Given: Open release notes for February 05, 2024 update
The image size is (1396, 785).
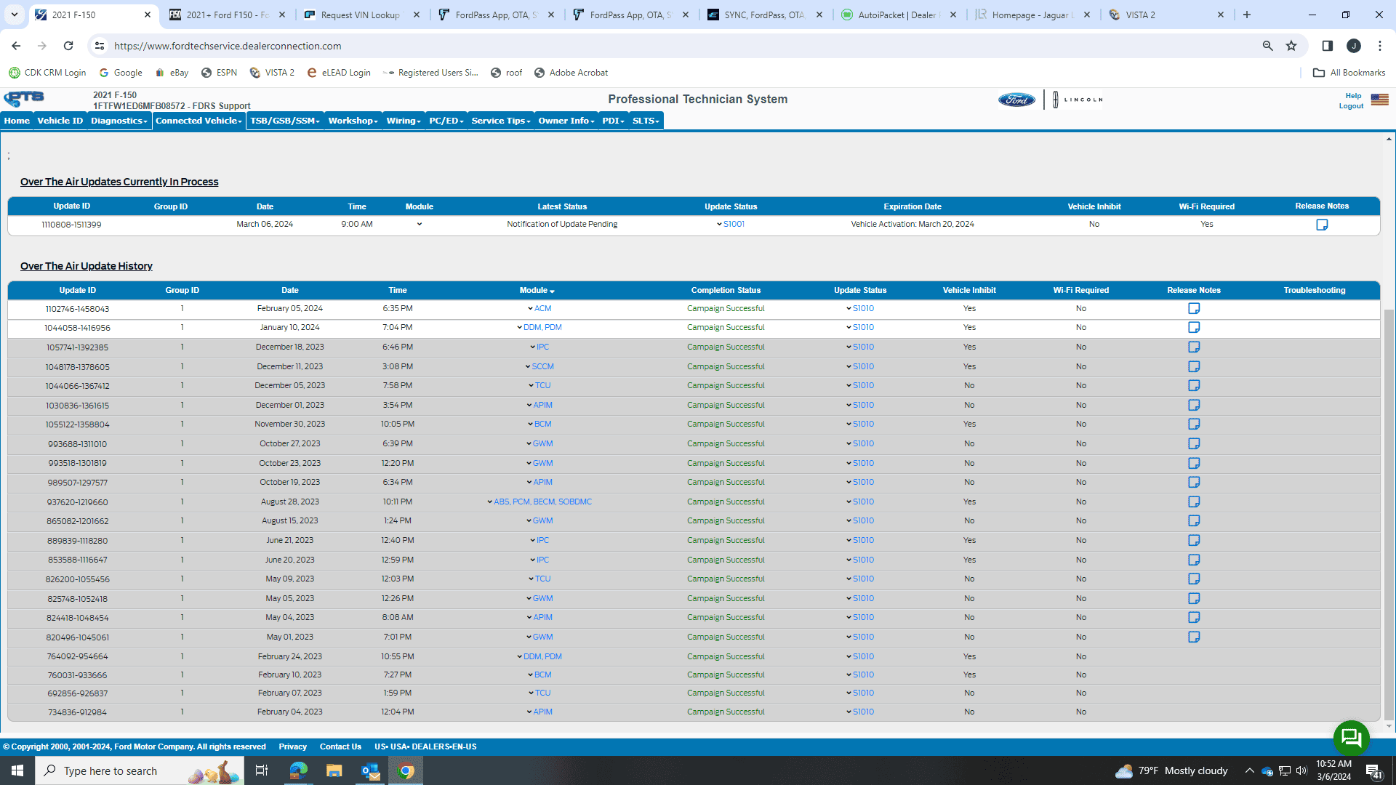Looking at the screenshot, I should pos(1194,308).
